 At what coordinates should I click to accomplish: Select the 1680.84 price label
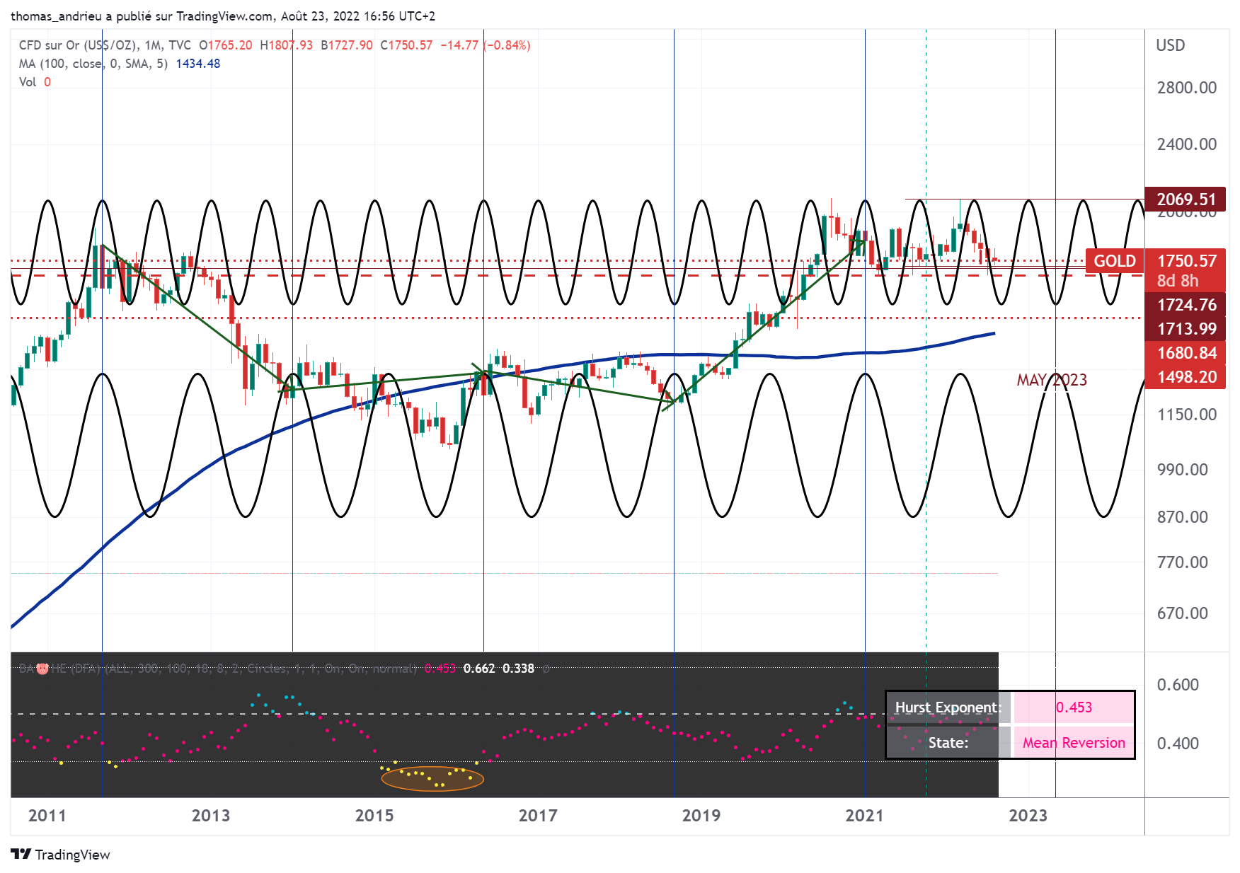[x=1186, y=353]
